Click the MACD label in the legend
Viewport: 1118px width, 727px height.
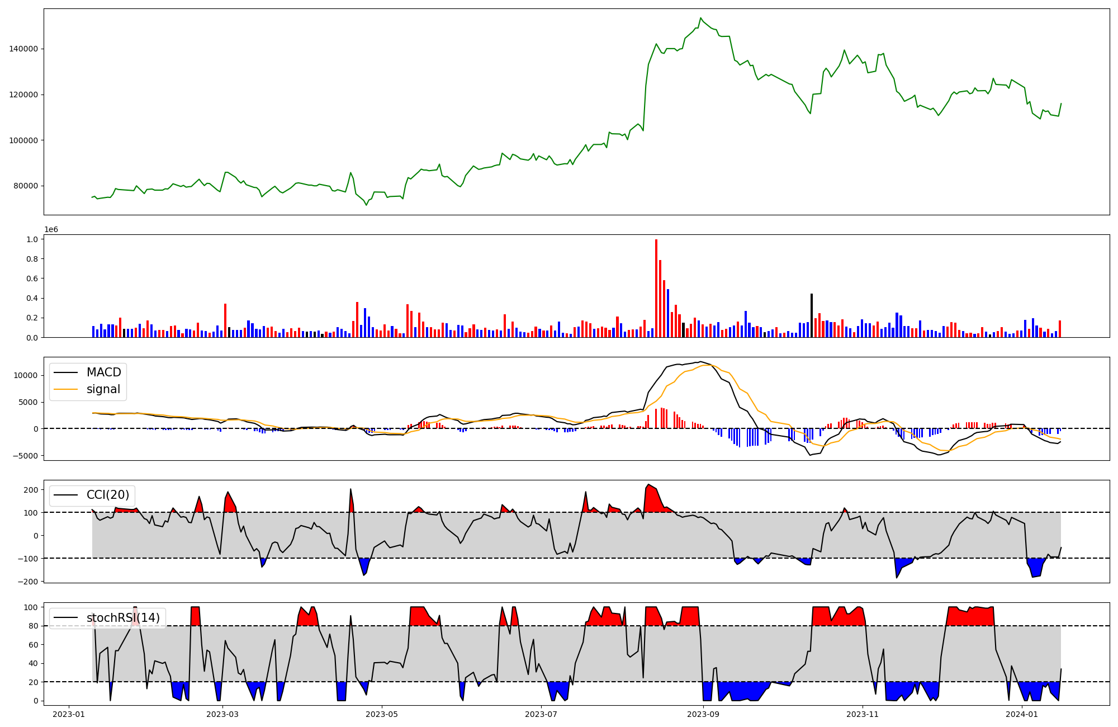pyautogui.click(x=103, y=372)
